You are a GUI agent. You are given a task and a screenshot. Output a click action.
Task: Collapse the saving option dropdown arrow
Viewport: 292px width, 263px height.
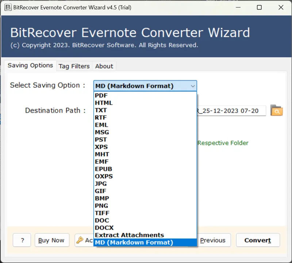point(193,86)
